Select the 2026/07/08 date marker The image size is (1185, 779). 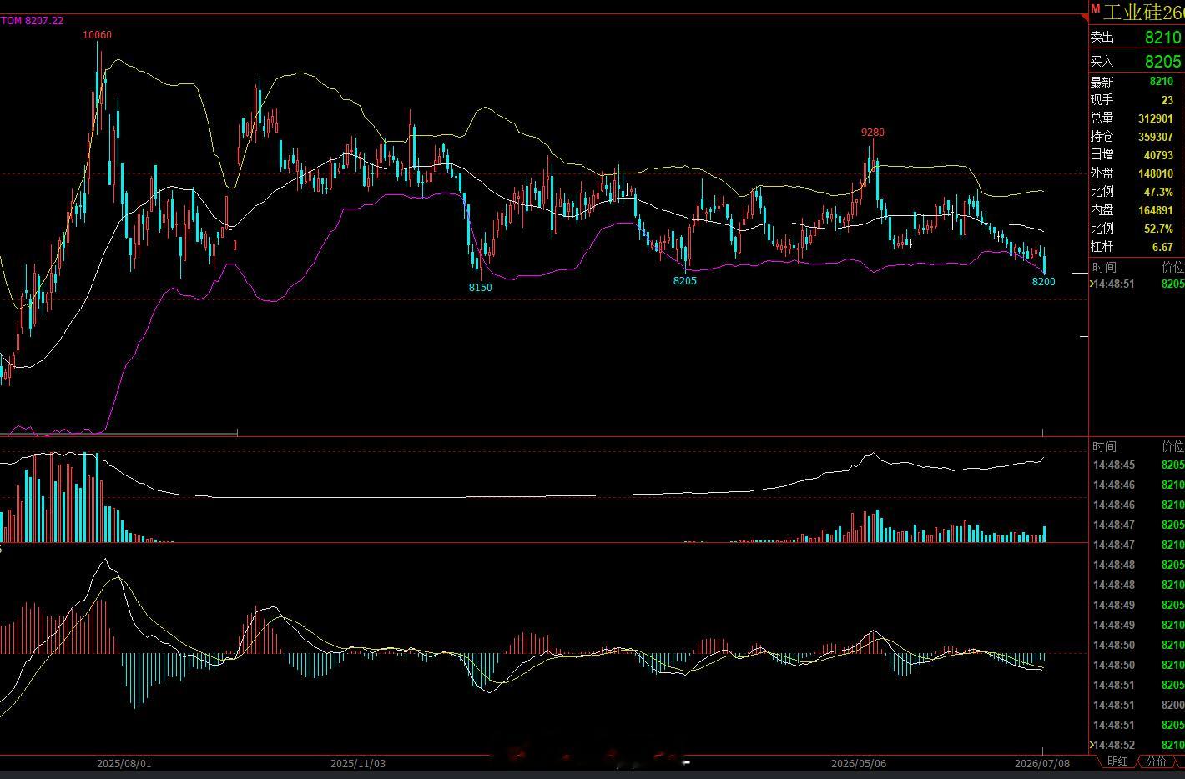click(1042, 763)
